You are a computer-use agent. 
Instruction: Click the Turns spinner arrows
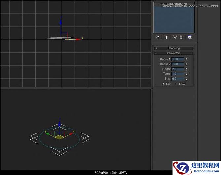tap(186, 74)
